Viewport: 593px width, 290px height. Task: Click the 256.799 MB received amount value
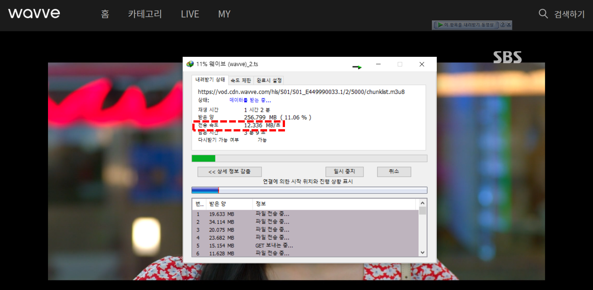(260, 117)
